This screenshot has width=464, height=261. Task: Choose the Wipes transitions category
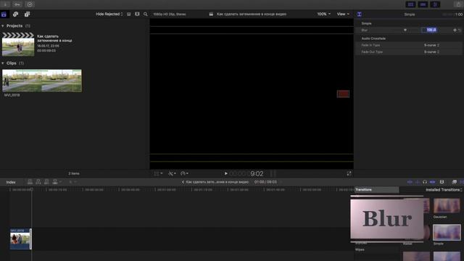(x=360, y=249)
